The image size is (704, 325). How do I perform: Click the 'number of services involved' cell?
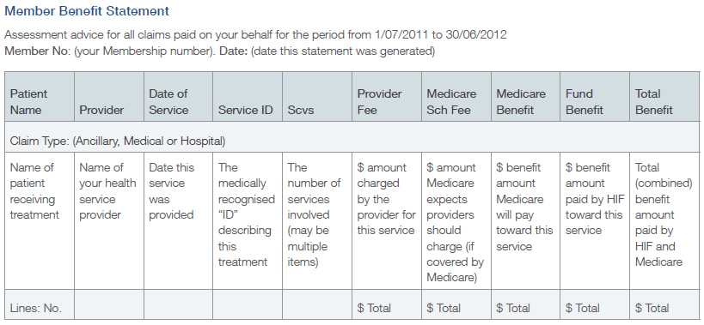[317, 220]
